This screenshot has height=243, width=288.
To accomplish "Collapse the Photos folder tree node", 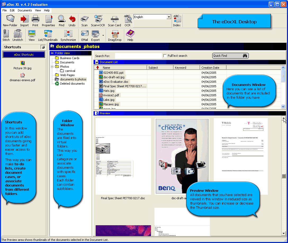I will pos(52,67).
